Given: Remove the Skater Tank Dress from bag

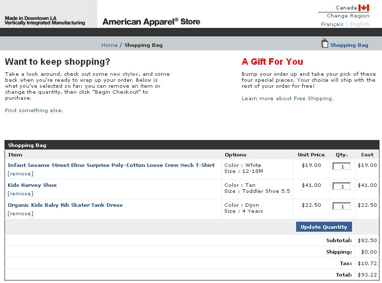Looking at the screenshot, I should tap(20, 213).
